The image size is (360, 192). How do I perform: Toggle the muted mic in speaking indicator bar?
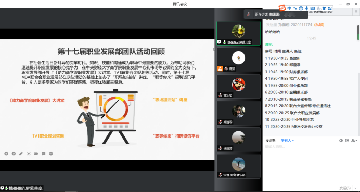[249, 14]
